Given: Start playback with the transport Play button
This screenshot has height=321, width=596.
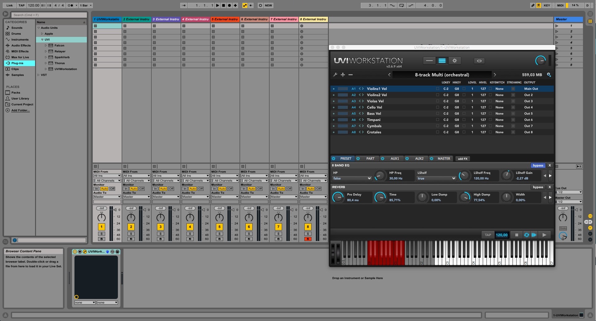Looking at the screenshot, I should pos(217,5).
